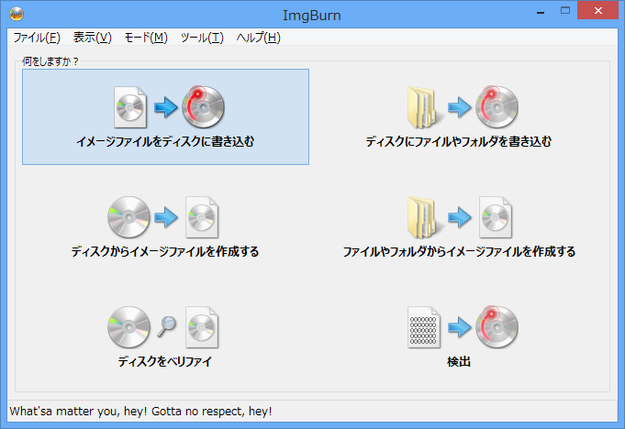Click the ImgBurn app icon in title bar
Image resolution: width=625 pixels, height=429 pixels.
click(x=17, y=15)
